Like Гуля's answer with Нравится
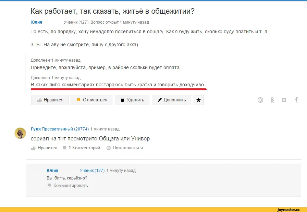Screen dimensions: 307x212 pyautogui.click(x=44, y=148)
